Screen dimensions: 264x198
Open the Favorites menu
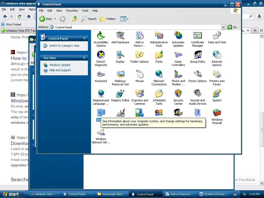click(x=72, y=11)
